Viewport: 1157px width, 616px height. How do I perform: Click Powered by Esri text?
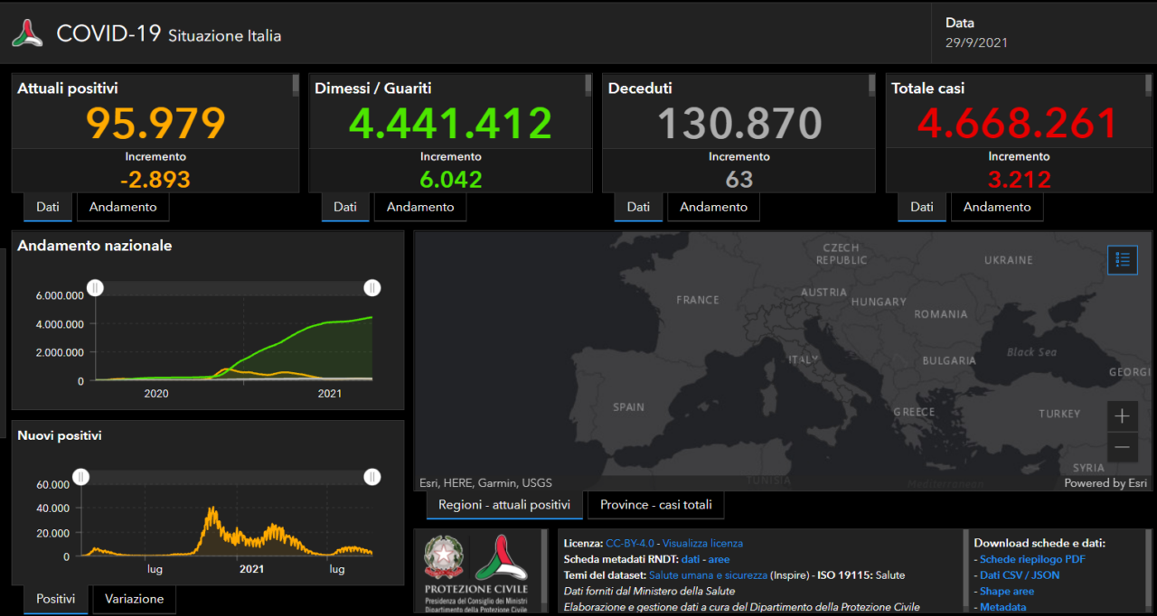(x=1105, y=483)
